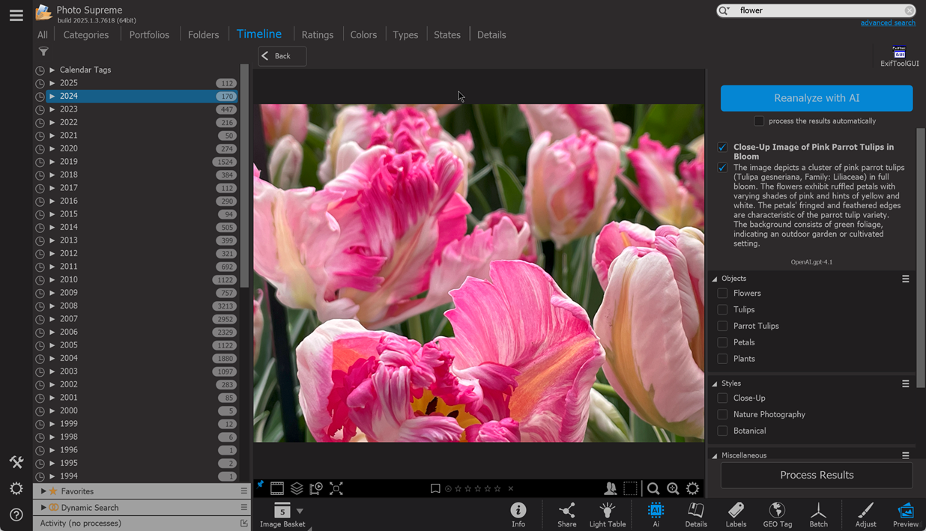926x531 pixels.
Task: Switch to the Portfolios tab
Action: (x=149, y=34)
